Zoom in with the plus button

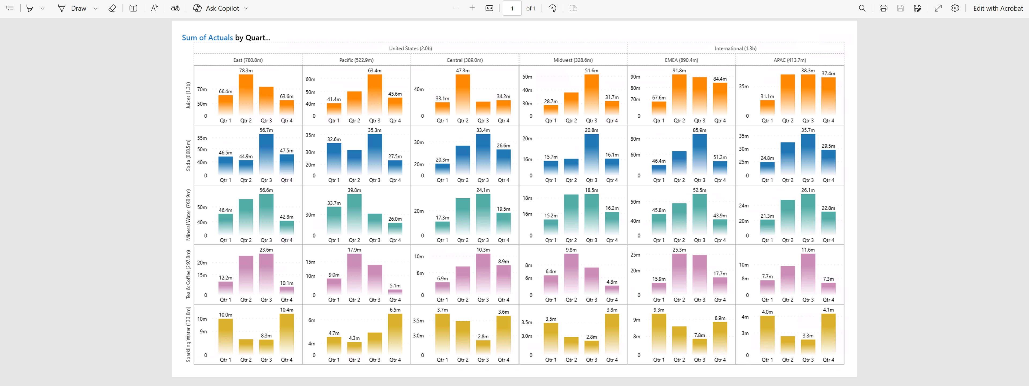tap(472, 8)
